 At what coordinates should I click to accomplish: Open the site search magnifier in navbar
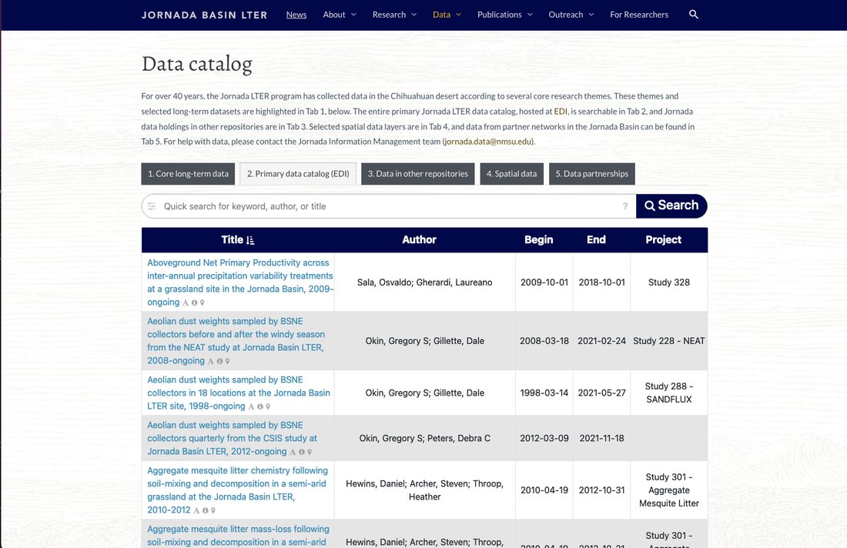click(x=694, y=15)
